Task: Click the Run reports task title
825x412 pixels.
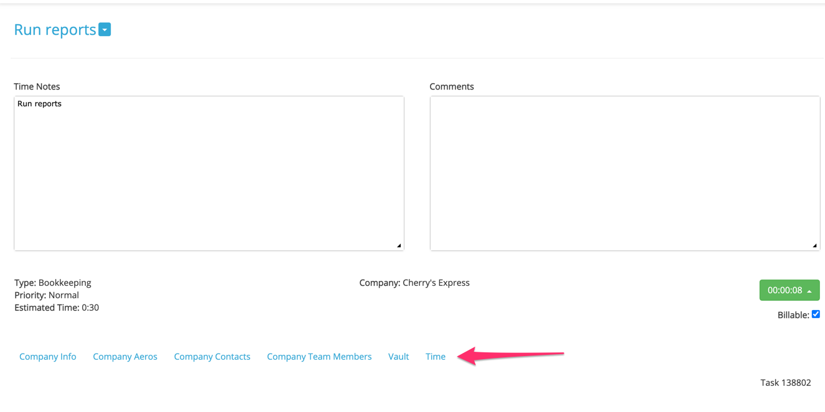Action: coord(55,30)
